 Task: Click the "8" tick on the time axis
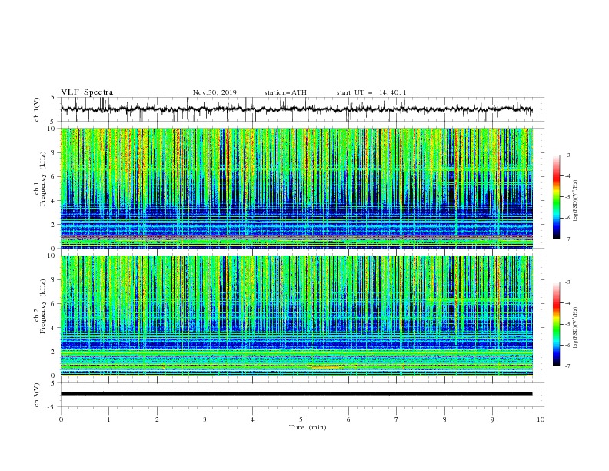click(444, 419)
